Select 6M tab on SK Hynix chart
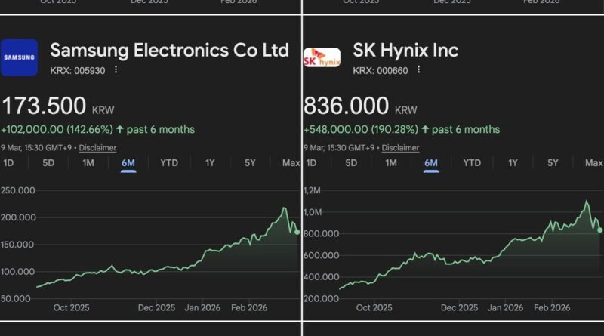 coord(431,163)
